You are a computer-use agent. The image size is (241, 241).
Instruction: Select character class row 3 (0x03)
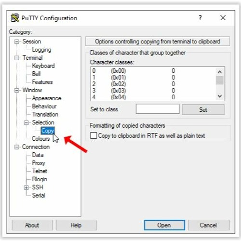pos(153,91)
